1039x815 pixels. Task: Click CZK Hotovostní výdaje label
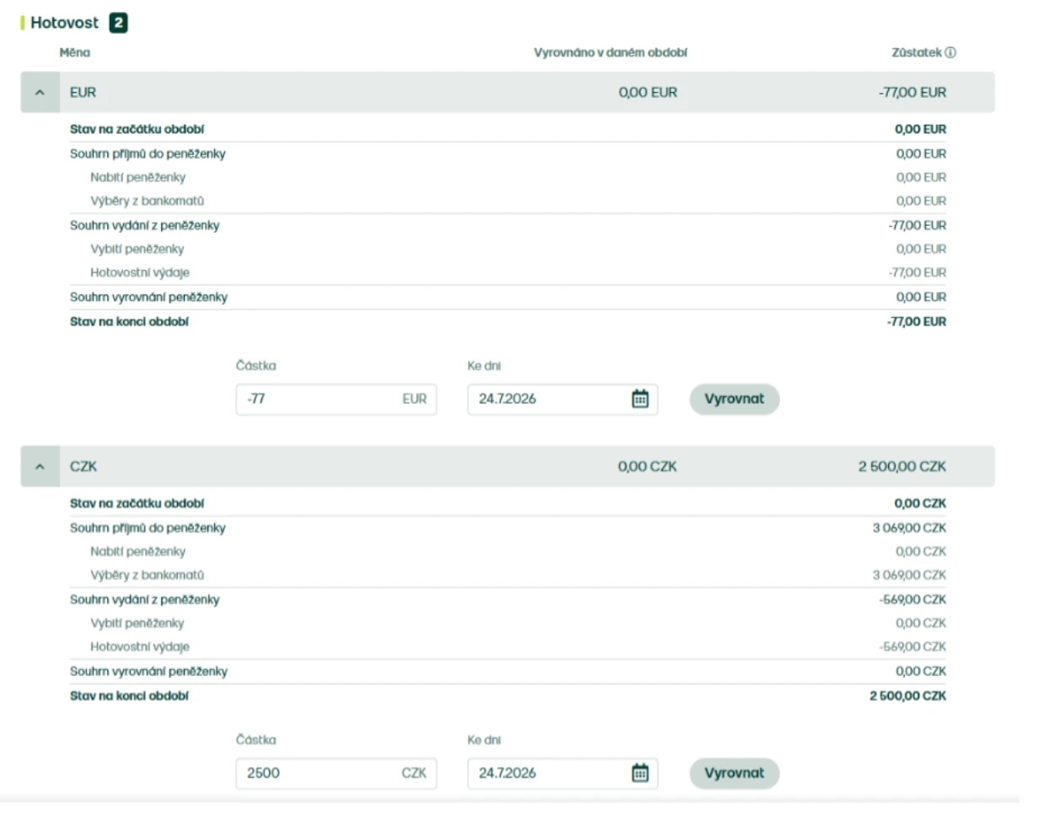pos(140,647)
